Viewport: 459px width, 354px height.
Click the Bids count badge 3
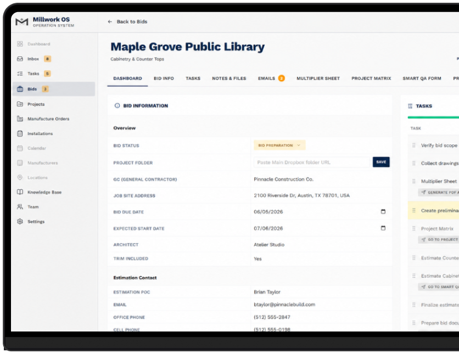tap(45, 89)
